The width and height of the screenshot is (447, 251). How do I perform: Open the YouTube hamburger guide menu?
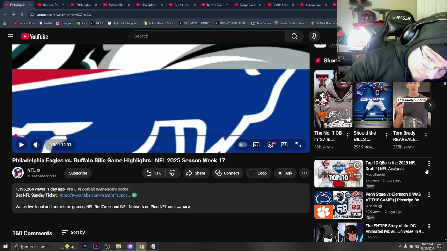10,36
